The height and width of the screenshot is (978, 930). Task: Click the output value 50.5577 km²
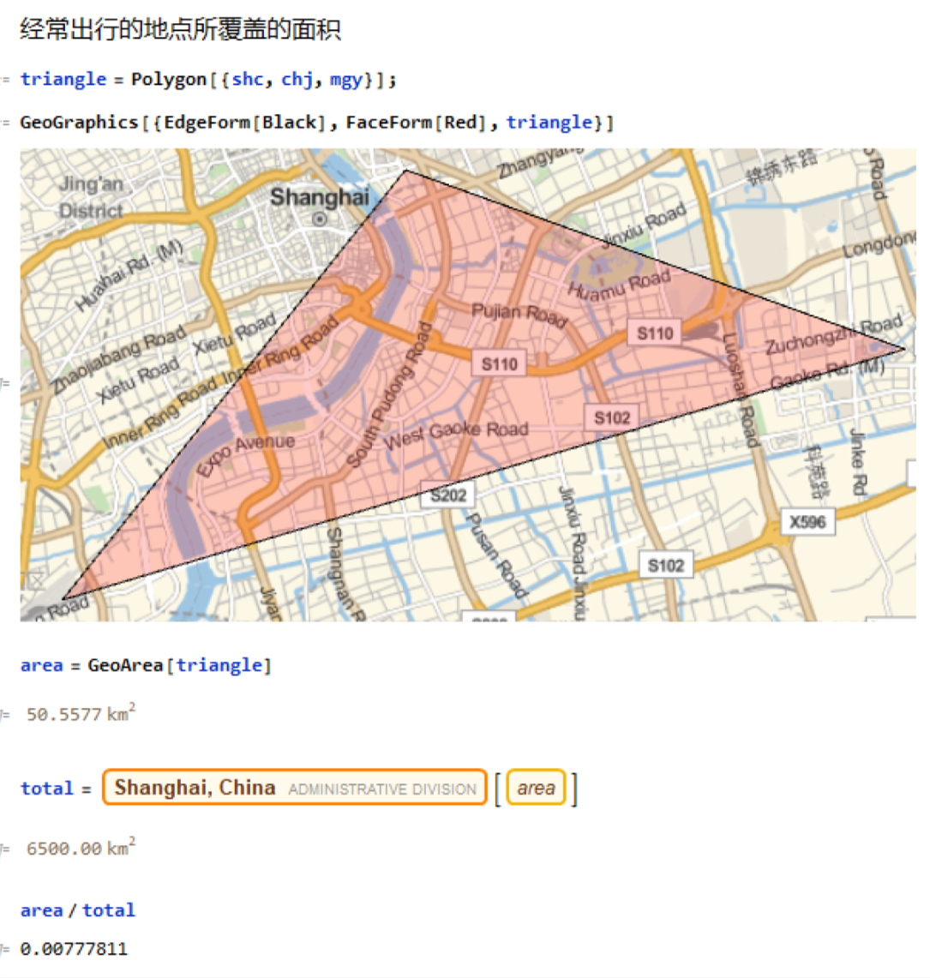click(x=81, y=713)
